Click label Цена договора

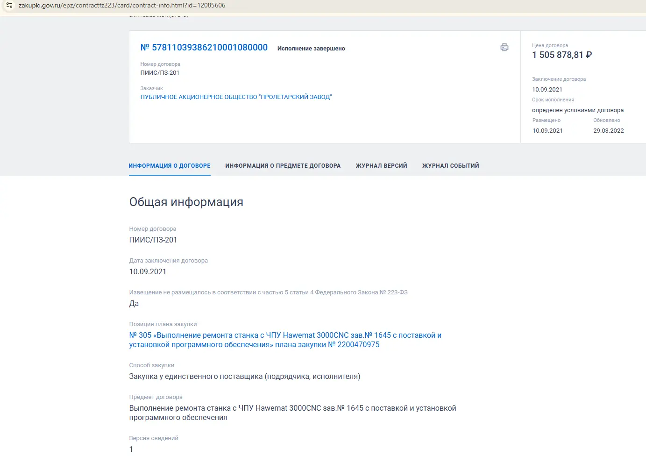(x=550, y=46)
